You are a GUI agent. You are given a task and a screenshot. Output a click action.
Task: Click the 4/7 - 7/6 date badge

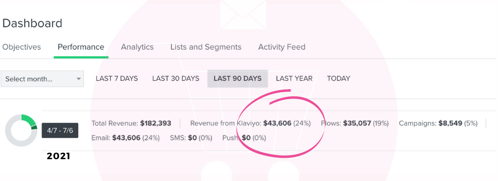(x=60, y=130)
